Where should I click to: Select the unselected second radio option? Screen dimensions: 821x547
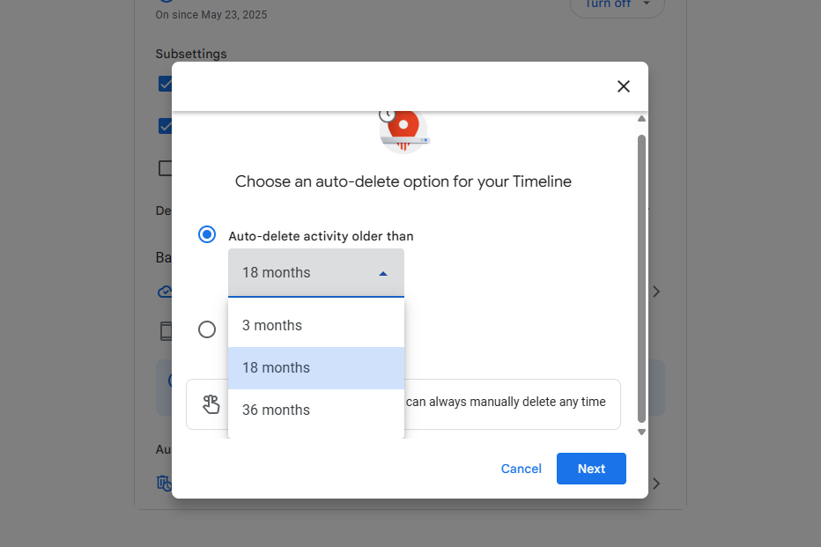coord(207,329)
